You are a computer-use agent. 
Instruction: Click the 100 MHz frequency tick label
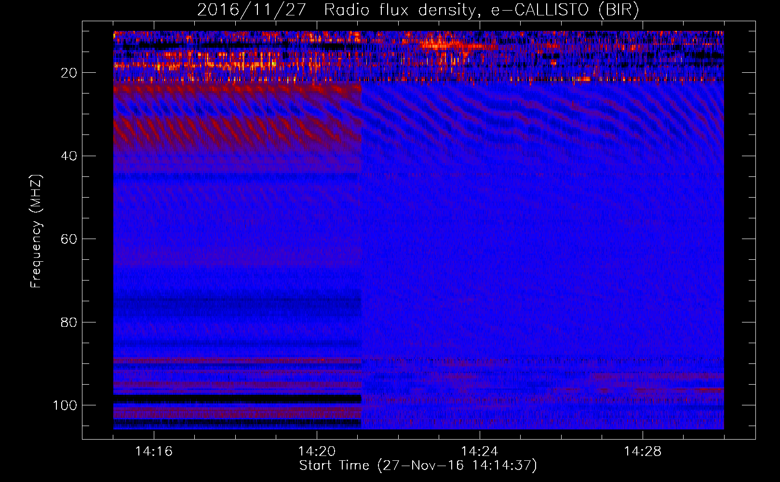click(x=65, y=405)
